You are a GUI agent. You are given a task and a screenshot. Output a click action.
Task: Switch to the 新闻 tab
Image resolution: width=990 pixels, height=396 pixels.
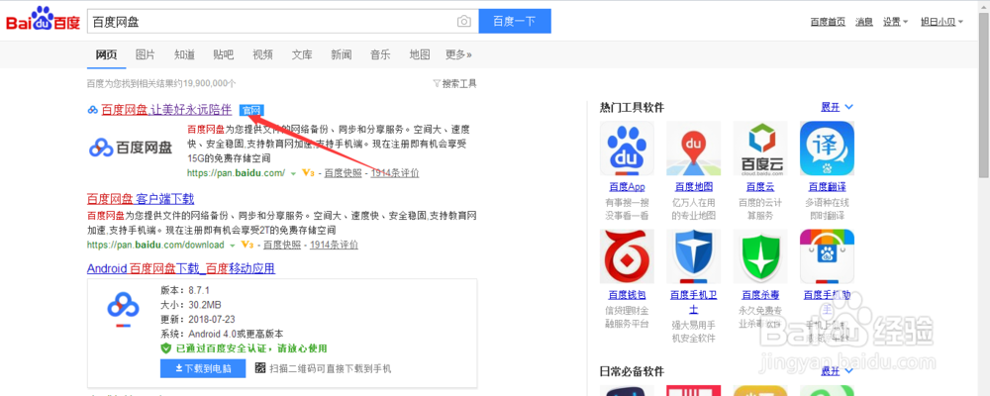[x=341, y=54]
